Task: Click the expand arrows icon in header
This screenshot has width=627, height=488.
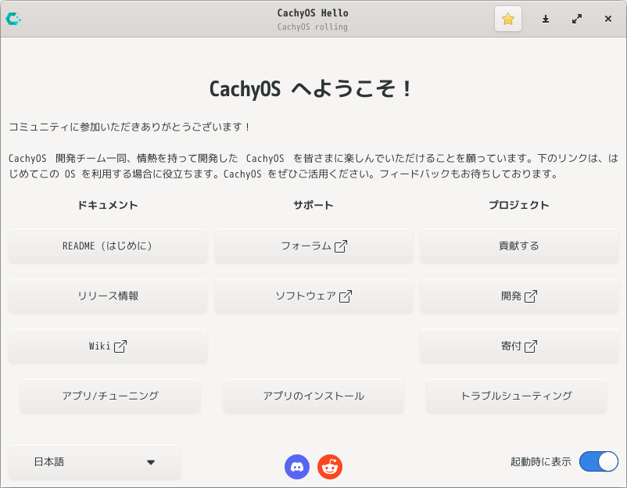Action: point(577,19)
